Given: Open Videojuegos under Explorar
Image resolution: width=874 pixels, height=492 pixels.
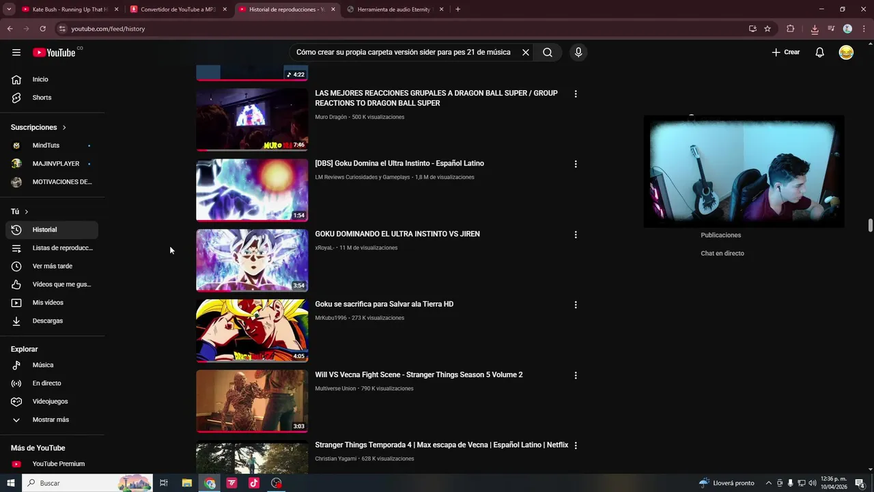Looking at the screenshot, I should (52, 402).
